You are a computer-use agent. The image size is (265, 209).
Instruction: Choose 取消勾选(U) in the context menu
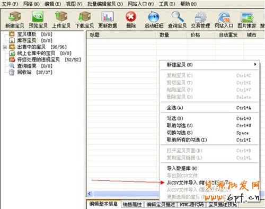click(x=209, y=126)
